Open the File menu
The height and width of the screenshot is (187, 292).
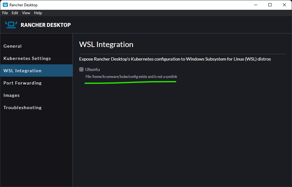click(x=5, y=13)
